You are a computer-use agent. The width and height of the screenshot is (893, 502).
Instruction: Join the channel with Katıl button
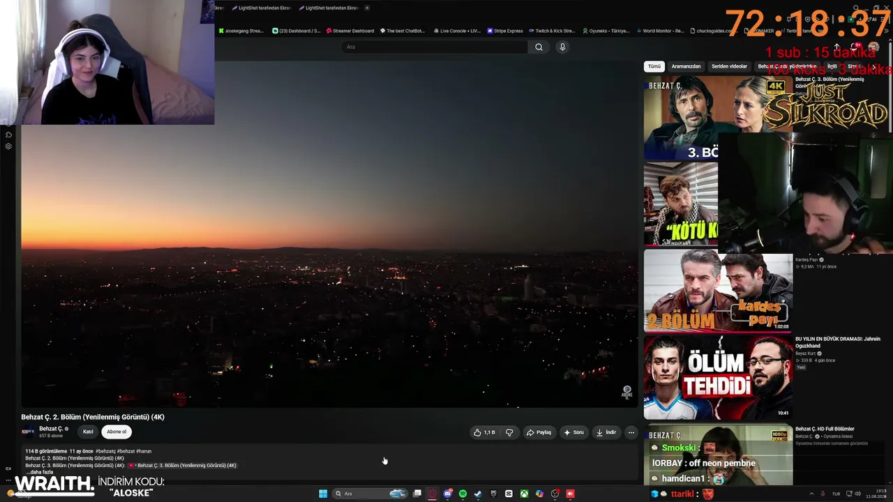tap(88, 432)
